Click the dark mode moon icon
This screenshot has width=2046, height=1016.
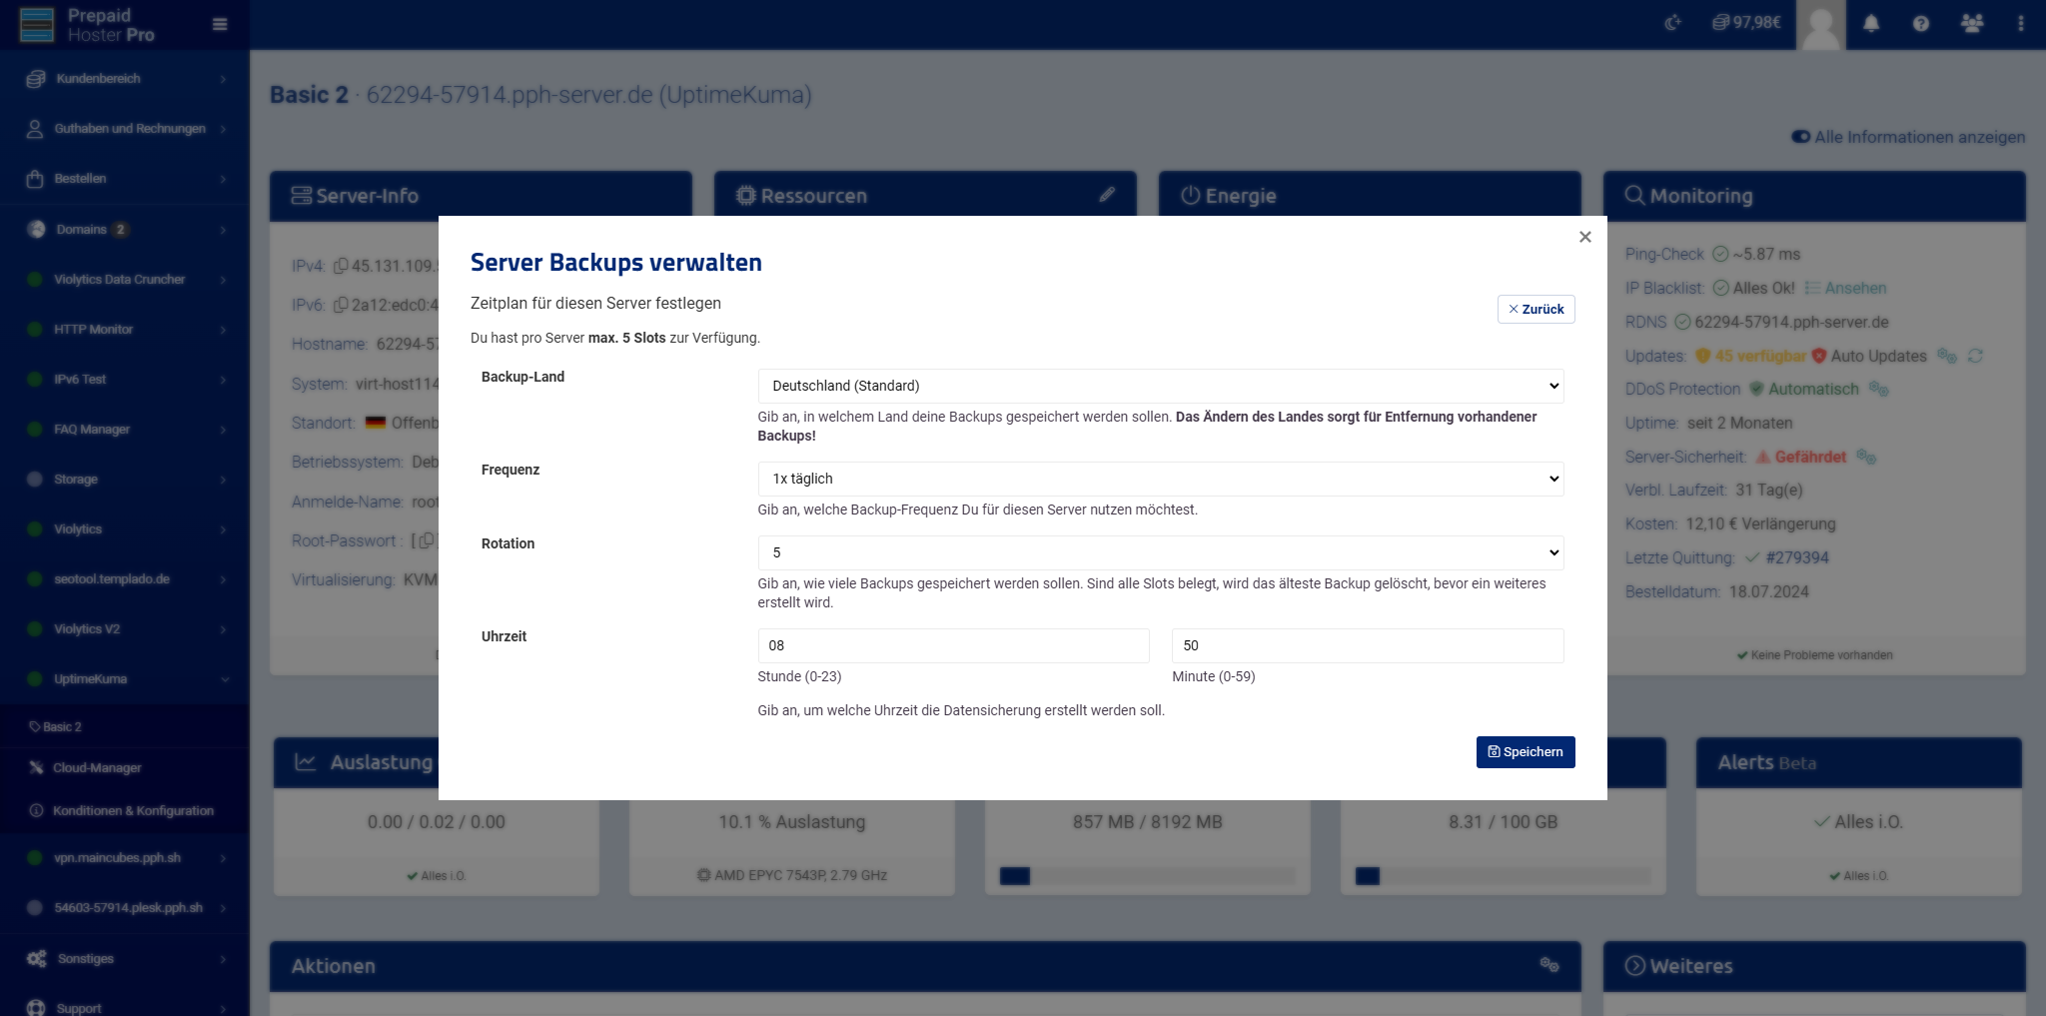pyautogui.click(x=1672, y=23)
